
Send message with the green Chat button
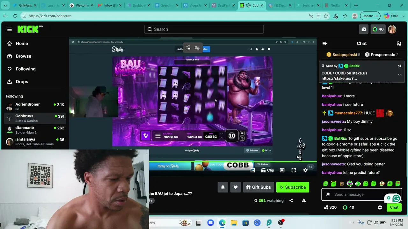coord(394,207)
